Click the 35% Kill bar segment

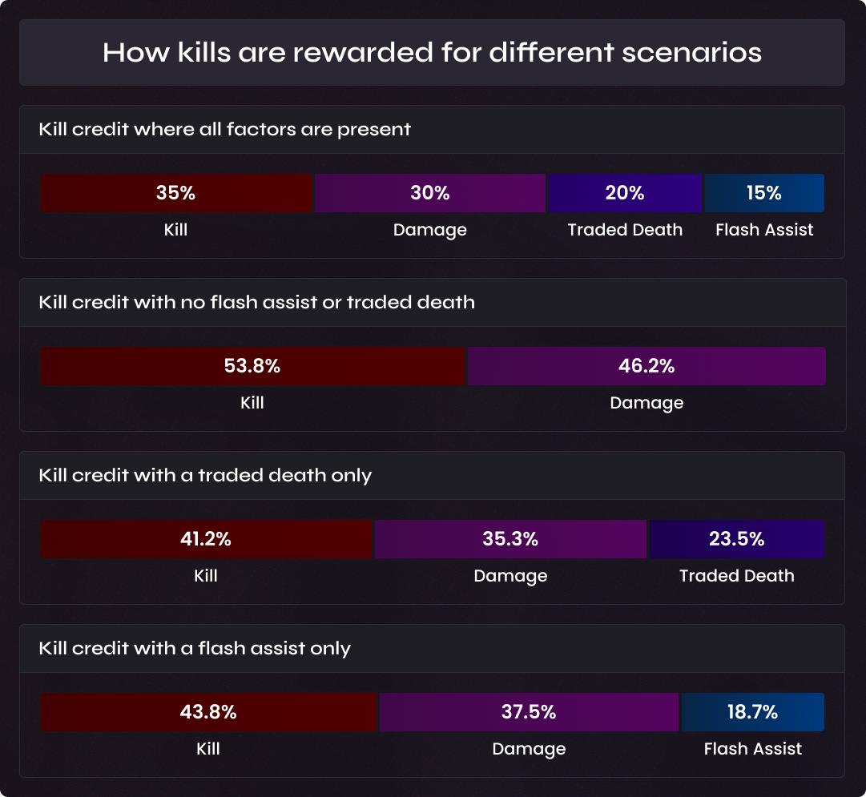pos(175,193)
